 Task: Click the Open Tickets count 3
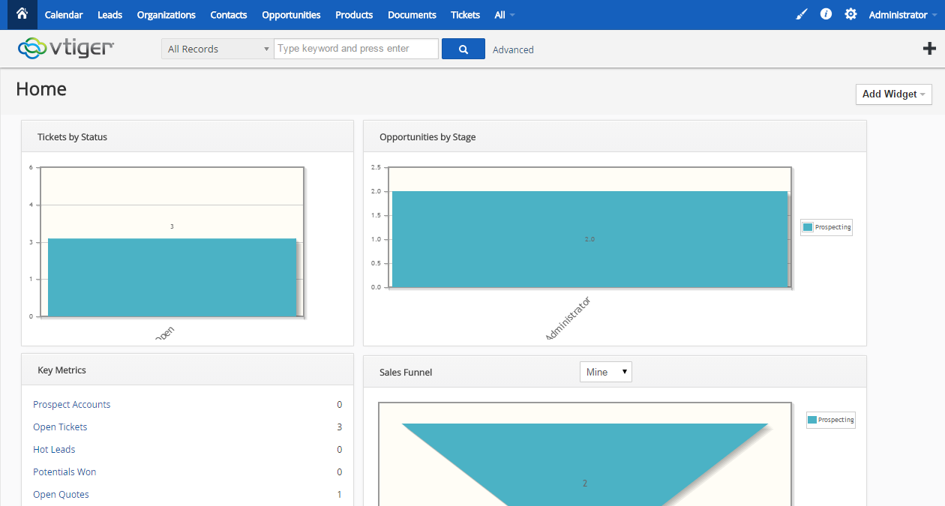339,427
